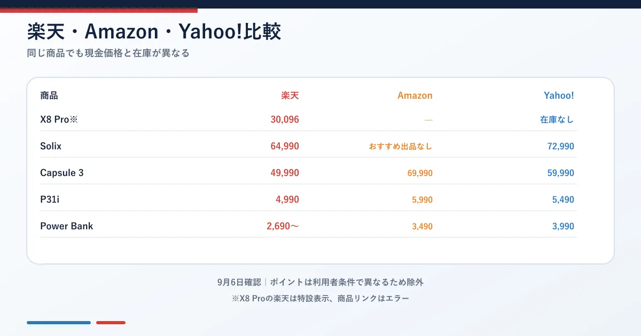The image size is (641, 336).
Task: Click the Yahoo! price 59,990
Action: pyautogui.click(x=561, y=173)
